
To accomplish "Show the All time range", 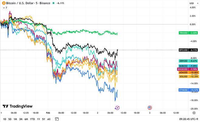I will click(49, 119).
